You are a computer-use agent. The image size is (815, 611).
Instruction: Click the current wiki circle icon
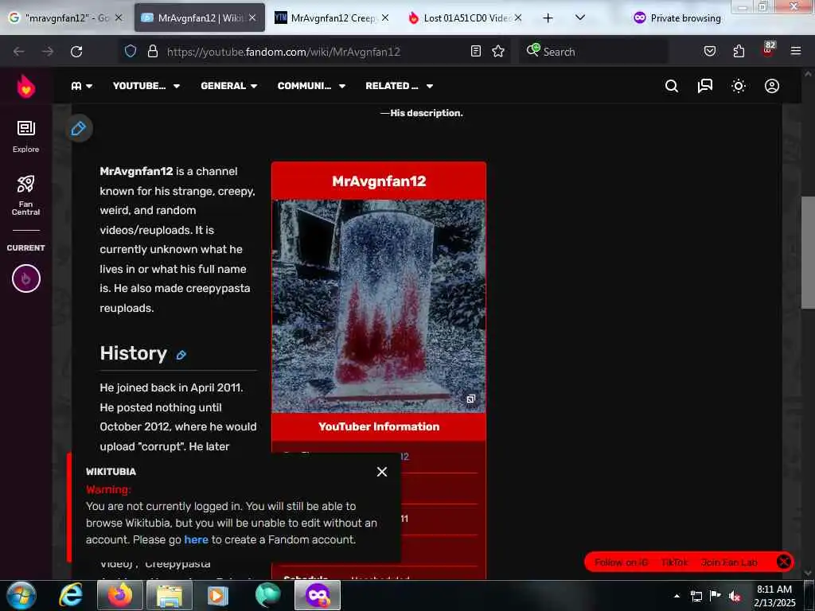coord(26,278)
